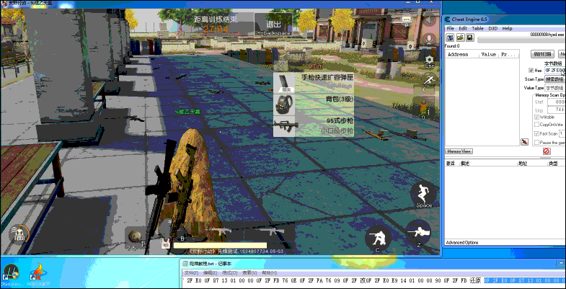Tap the backpack inventory icon at bottom left

coord(19,234)
